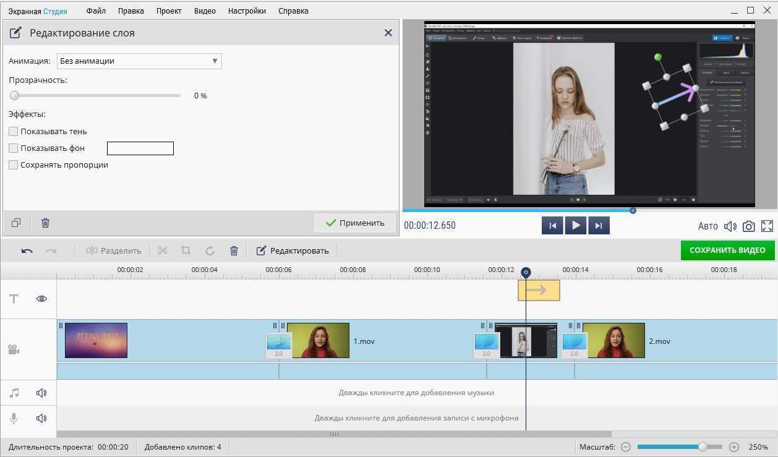Image resolution: width=778 pixels, height=457 pixels.
Task: Open the Проект menu
Action: coord(169,11)
